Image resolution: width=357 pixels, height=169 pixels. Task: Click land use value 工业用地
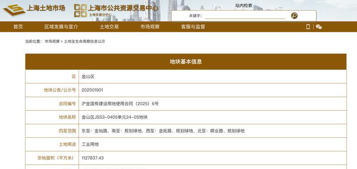click(90, 144)
